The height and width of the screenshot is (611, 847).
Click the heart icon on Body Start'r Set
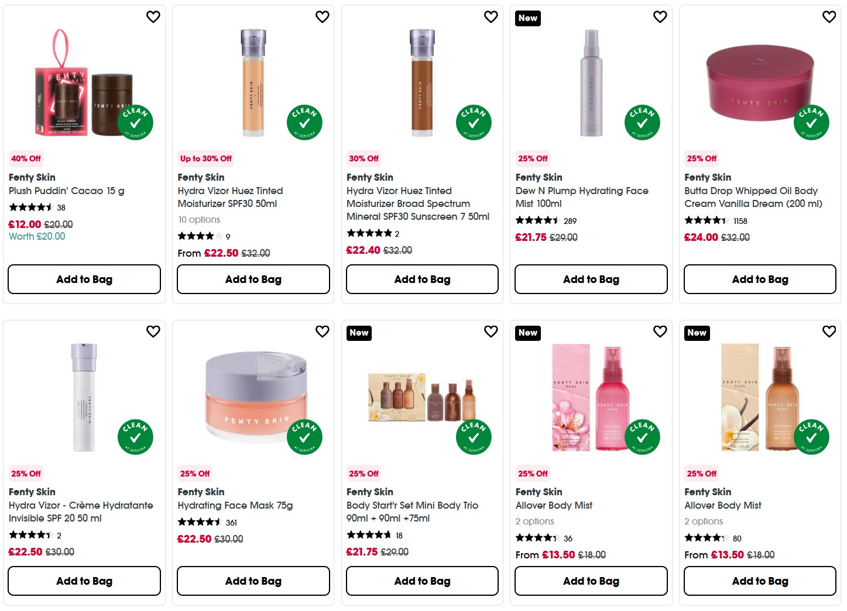point(491,332)
